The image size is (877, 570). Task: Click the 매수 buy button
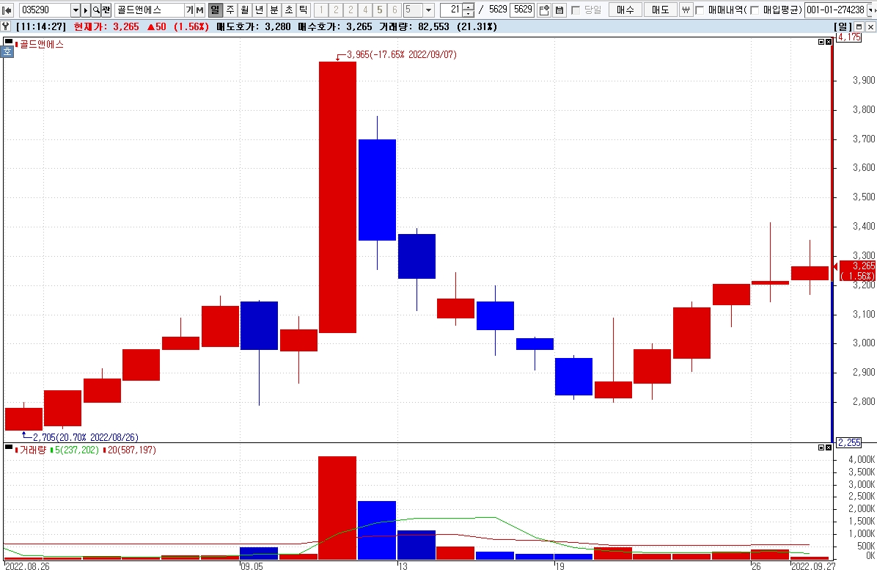coord(625,10)
